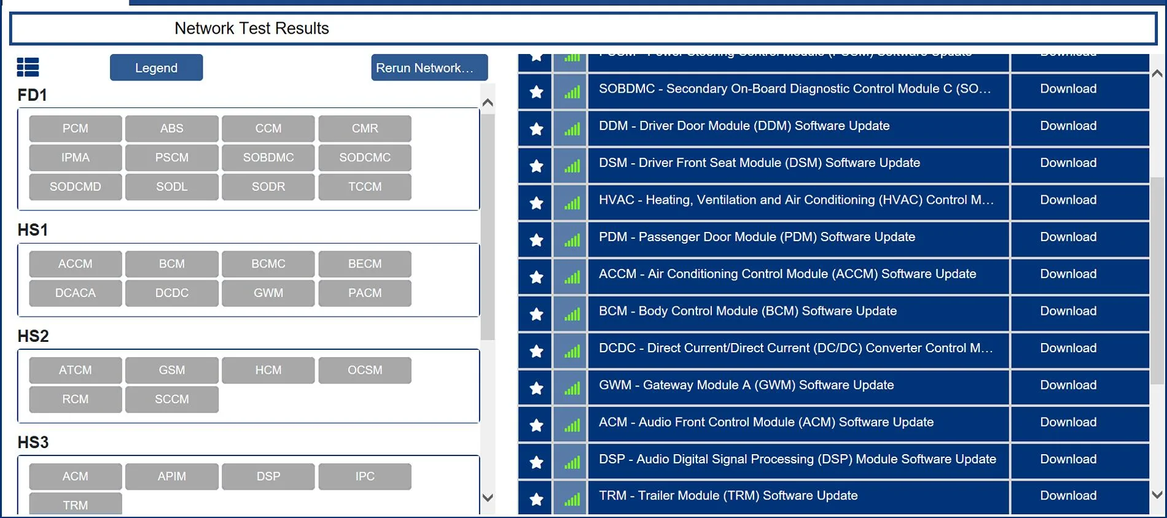1167x518 pixels.
Task: Select the TCCM module
Action: pos(365,187)
